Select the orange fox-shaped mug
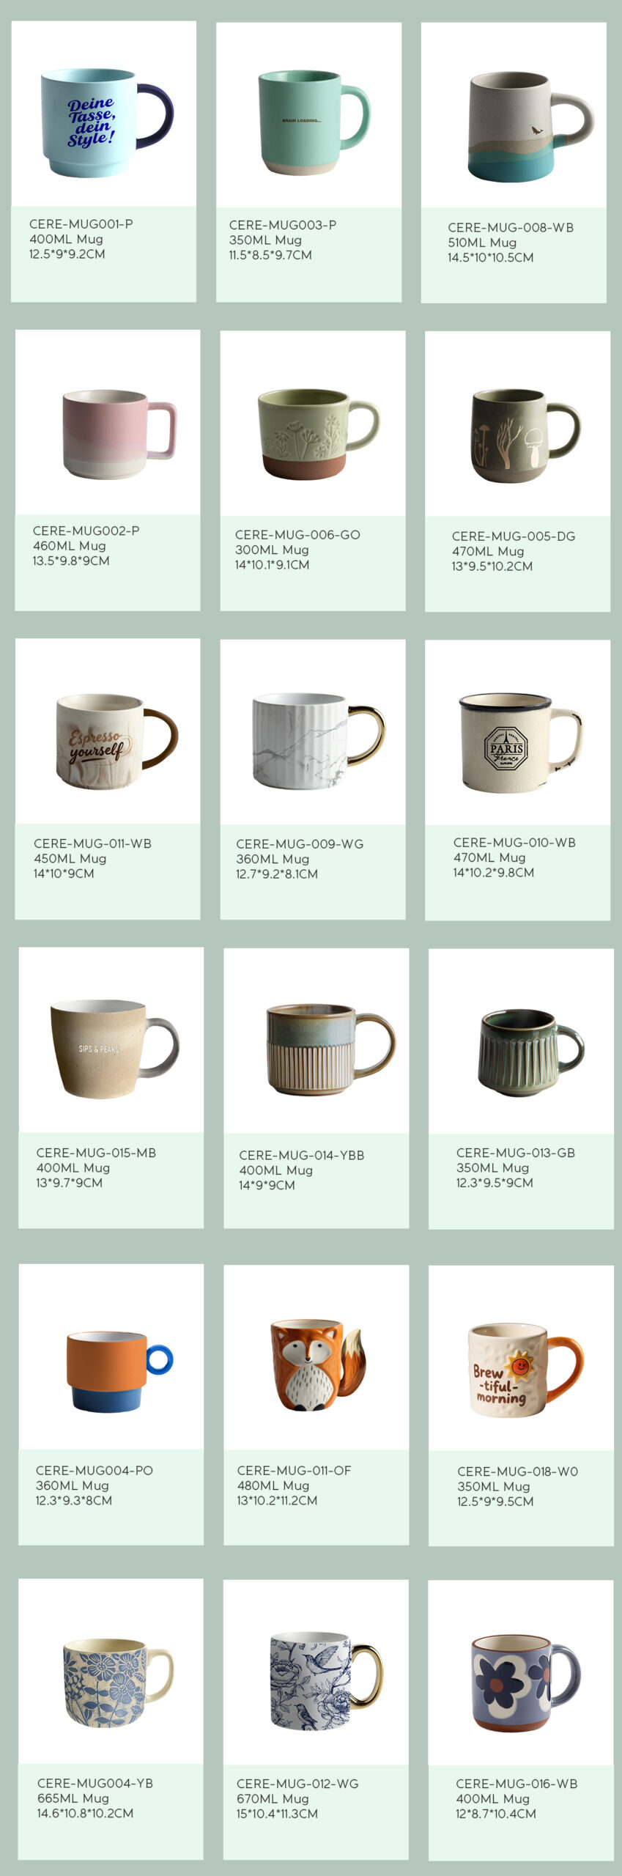This screenshot has width=622, height=1876. (318, 1365)
